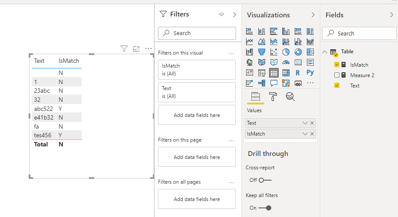The height and width of the screenshot is (217, 398).
Task: Open Filters on all pages options
Action: tap(231, 182)
